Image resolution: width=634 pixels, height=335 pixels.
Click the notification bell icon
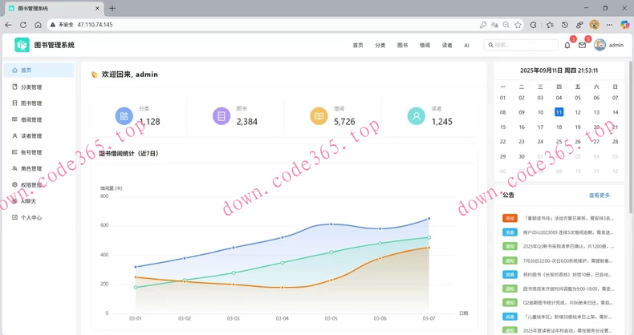coord(567,46)
